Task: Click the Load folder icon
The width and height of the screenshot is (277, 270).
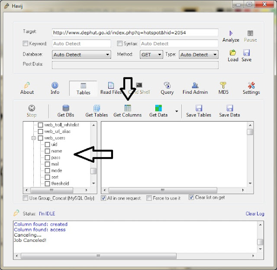Action: (233, 53)
